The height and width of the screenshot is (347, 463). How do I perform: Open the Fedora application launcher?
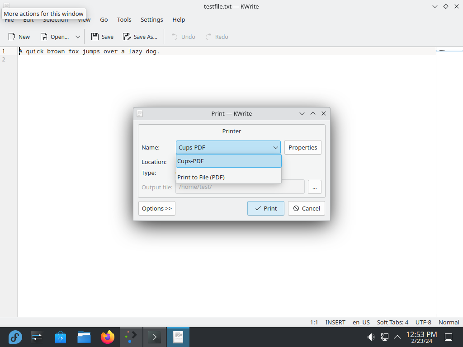pyautogui.click(x=15, y=337)
